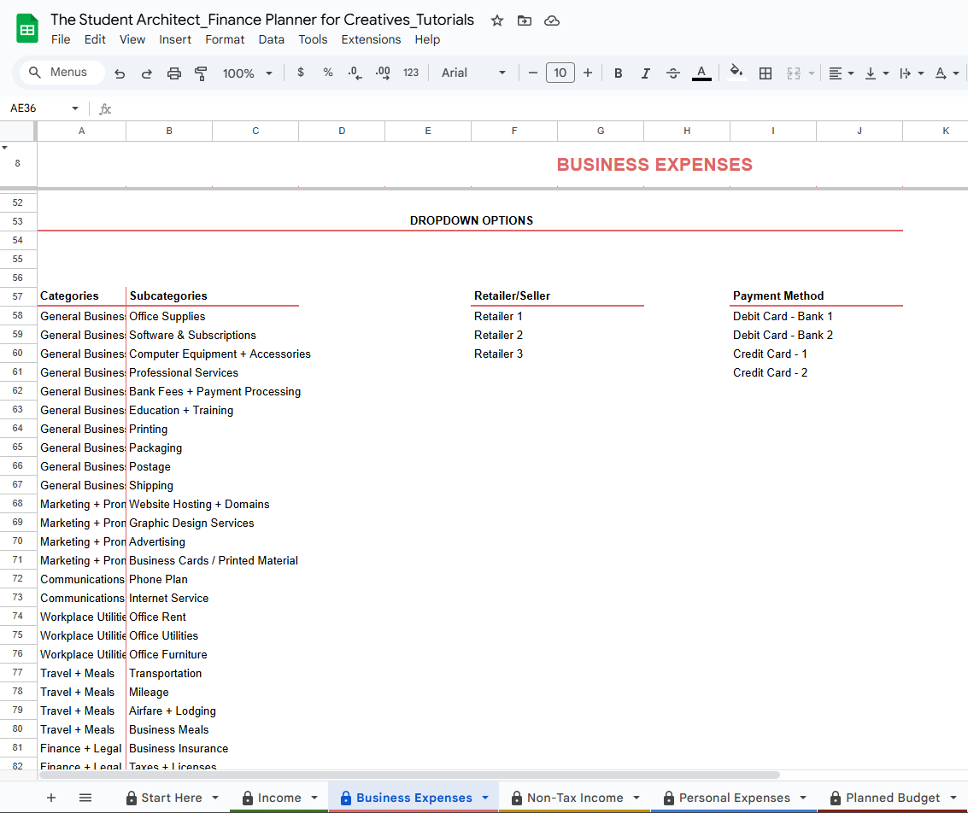Select row 58 header
This screenshot has width=968, height=813.
pos(17,316)
